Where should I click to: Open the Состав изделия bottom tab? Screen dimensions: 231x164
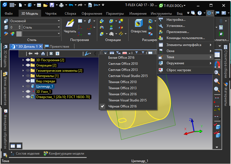point(25,153)
